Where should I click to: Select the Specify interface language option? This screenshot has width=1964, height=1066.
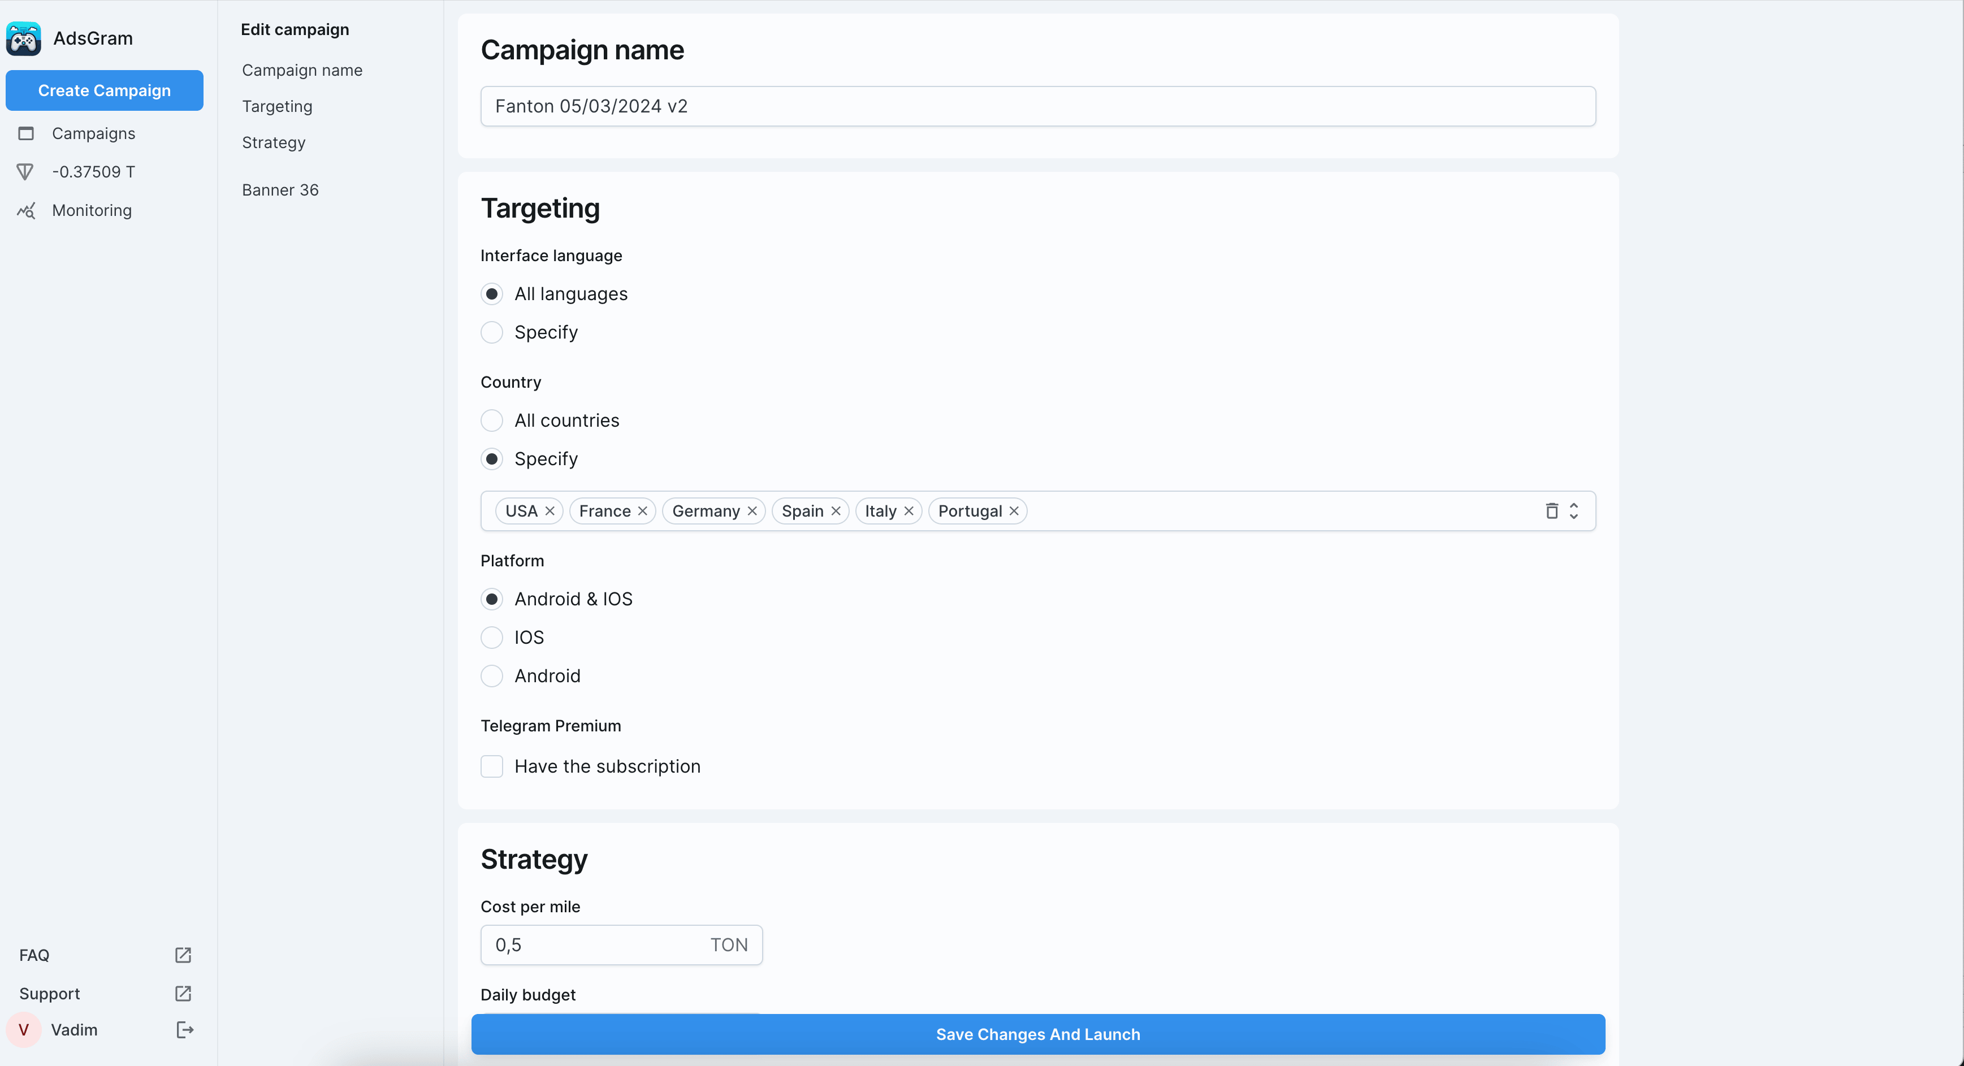[x=492, y=332]
